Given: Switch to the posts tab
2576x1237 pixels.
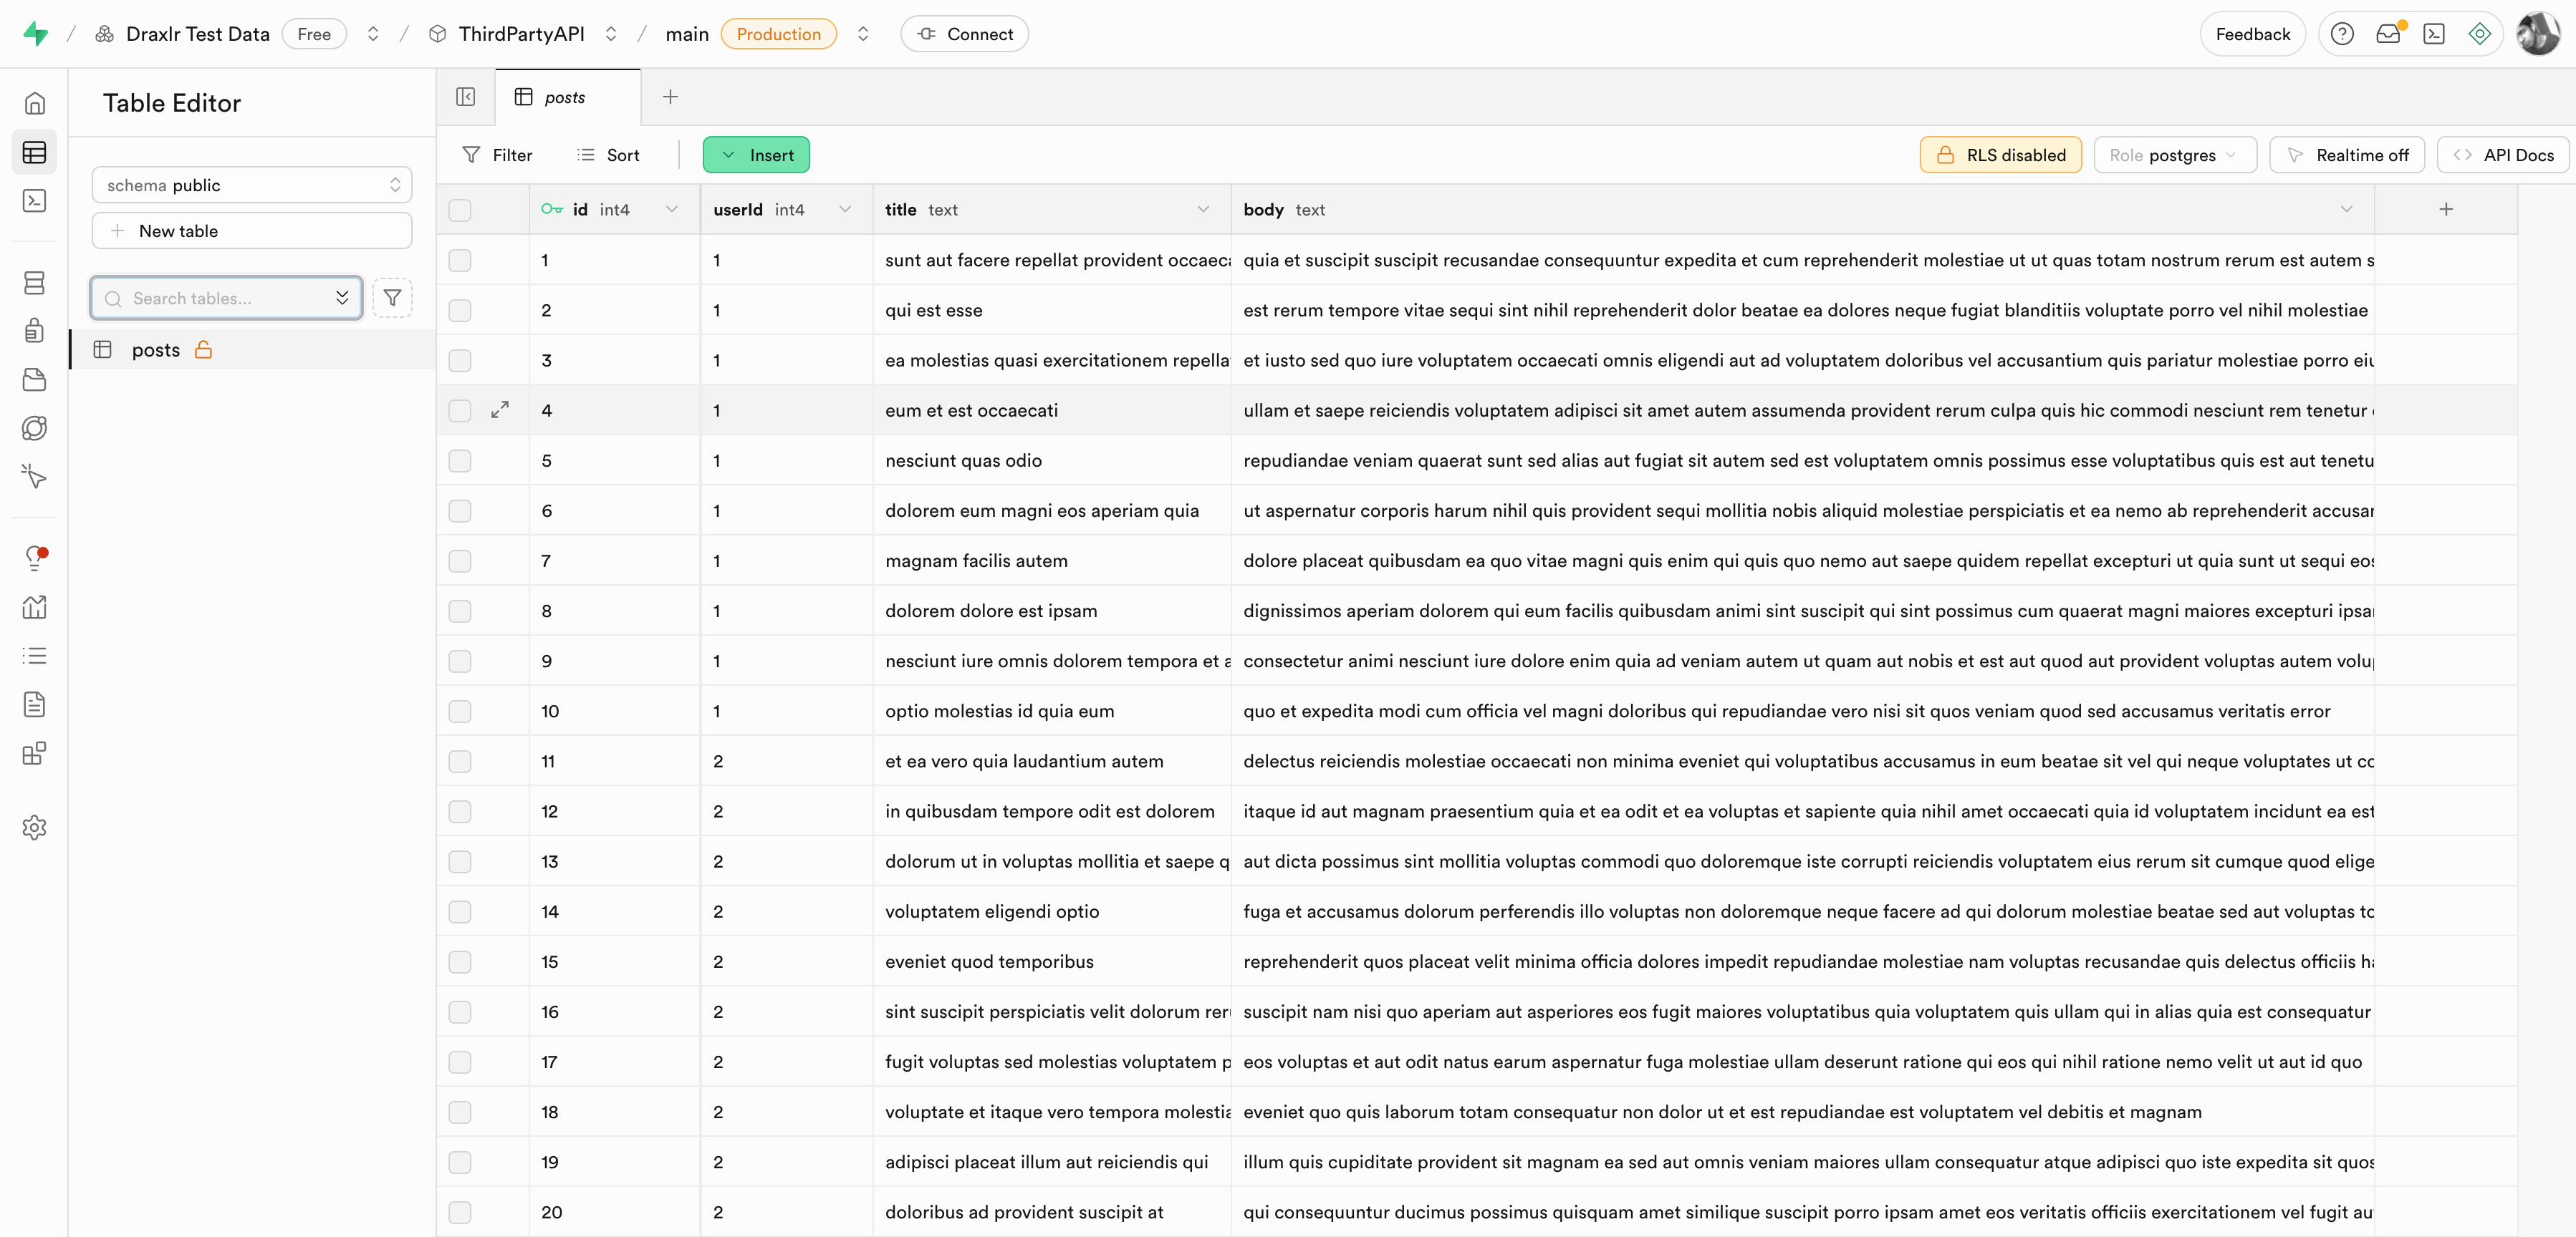Looking at the screenshot, I should [565, 97].
